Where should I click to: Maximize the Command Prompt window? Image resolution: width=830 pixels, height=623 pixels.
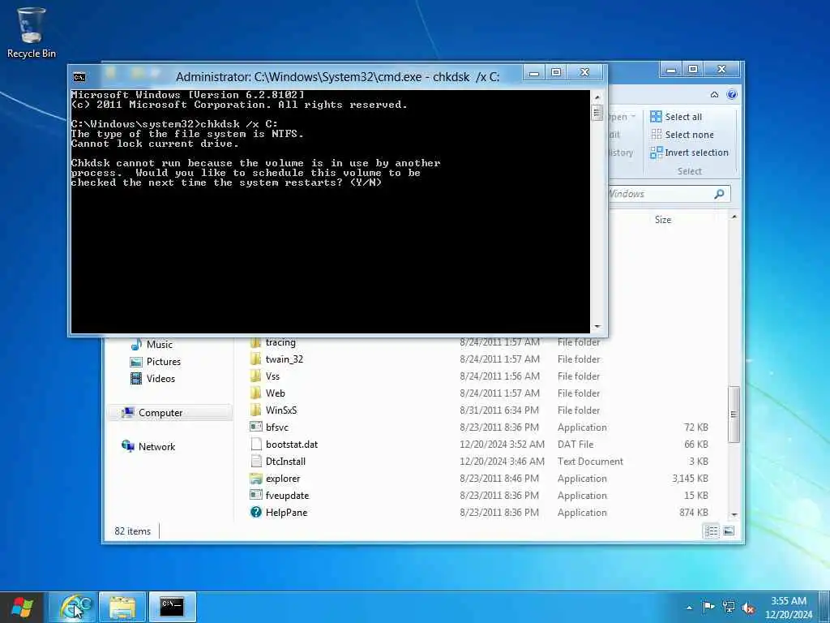(556, 72)
